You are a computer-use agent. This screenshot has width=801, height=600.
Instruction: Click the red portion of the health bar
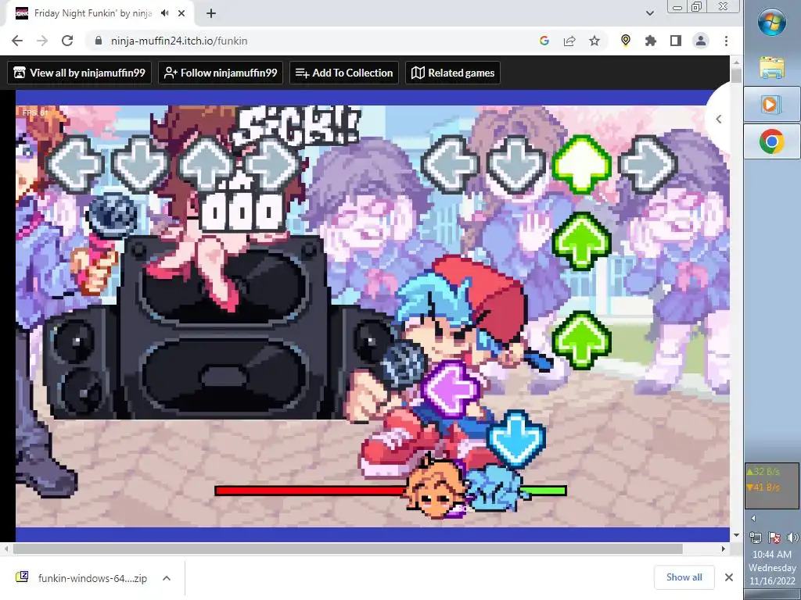coord(311,491)
